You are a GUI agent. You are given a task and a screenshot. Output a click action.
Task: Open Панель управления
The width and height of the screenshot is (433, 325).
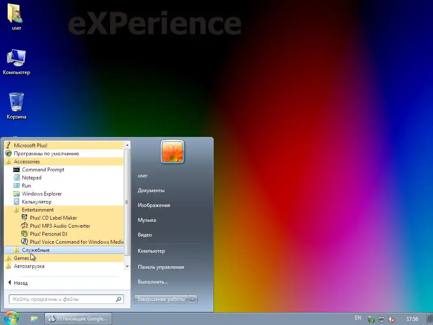click(x=161, y=267)
